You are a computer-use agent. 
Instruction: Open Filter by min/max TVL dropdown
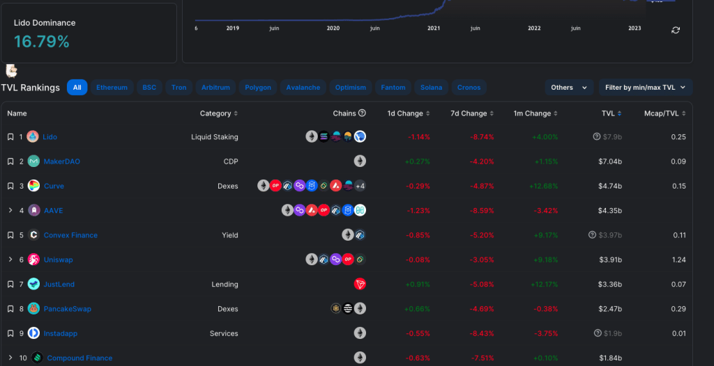[x=645, y=87]
